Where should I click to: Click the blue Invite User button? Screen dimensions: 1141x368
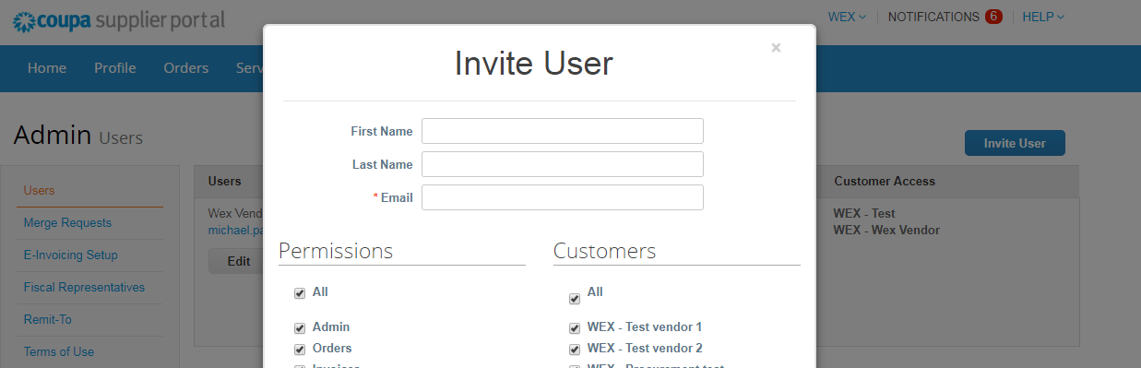1015,143
